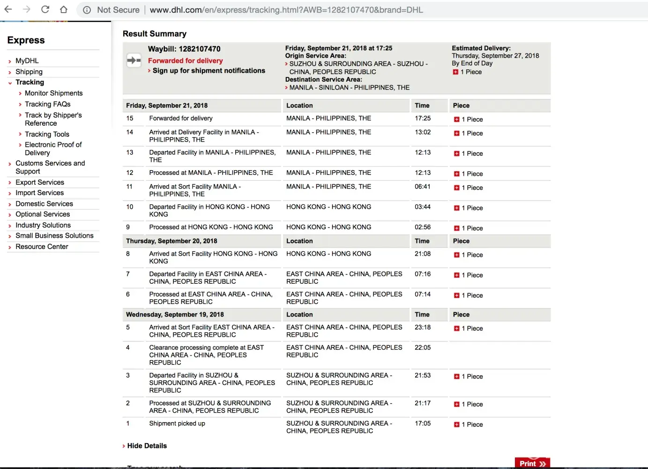Click the Thursday, September 20, 2018 date header
The image size is (648, 469).
[x=171, y=241]
